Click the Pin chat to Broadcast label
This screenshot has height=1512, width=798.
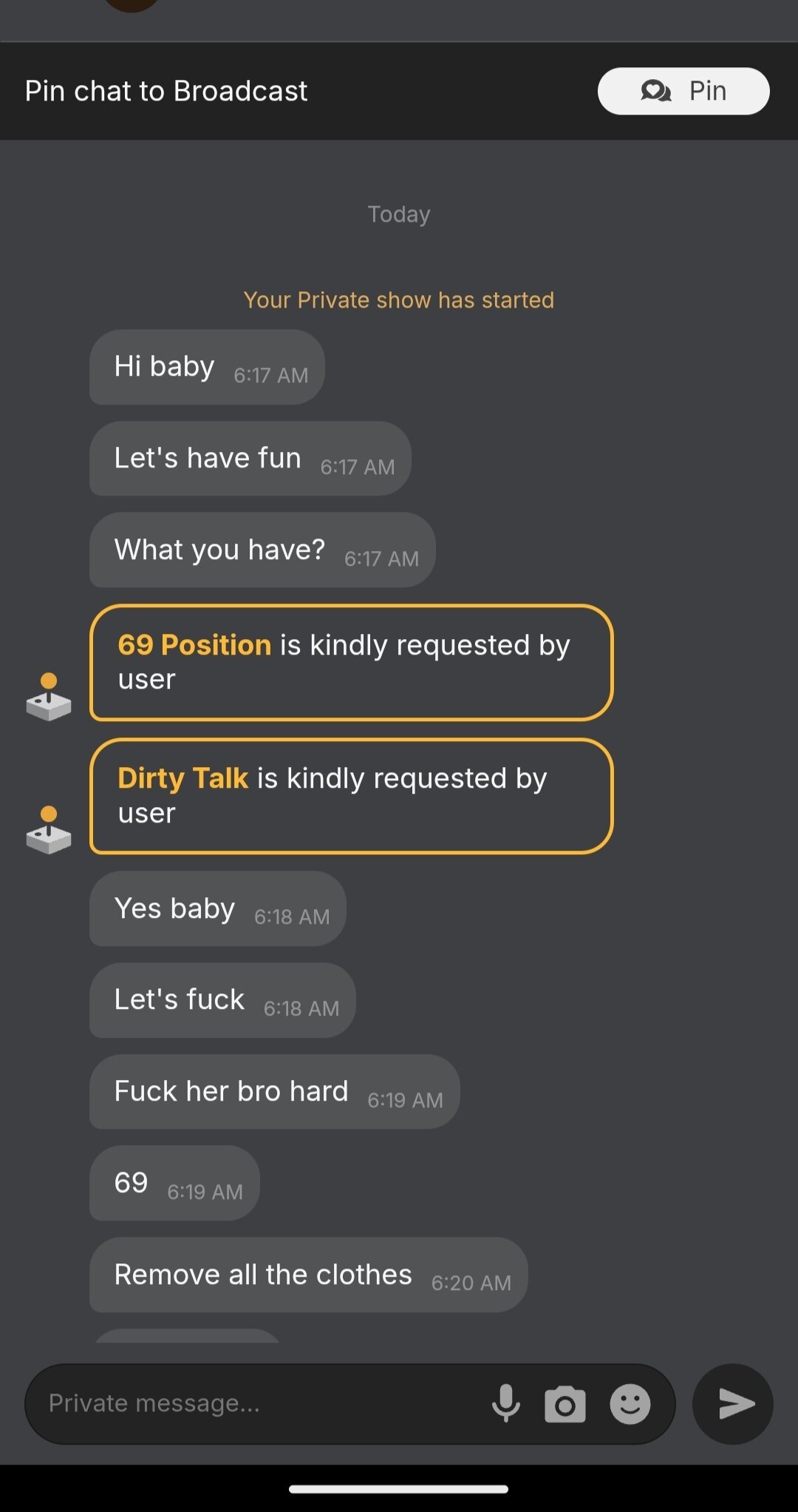166,91
